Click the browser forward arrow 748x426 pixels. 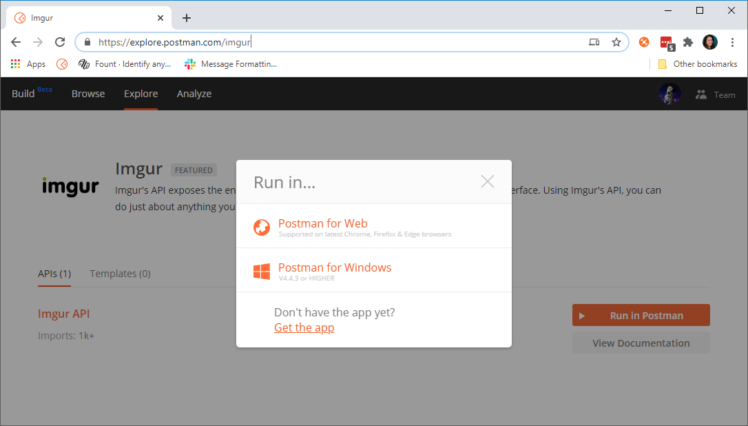click(38, 42)
